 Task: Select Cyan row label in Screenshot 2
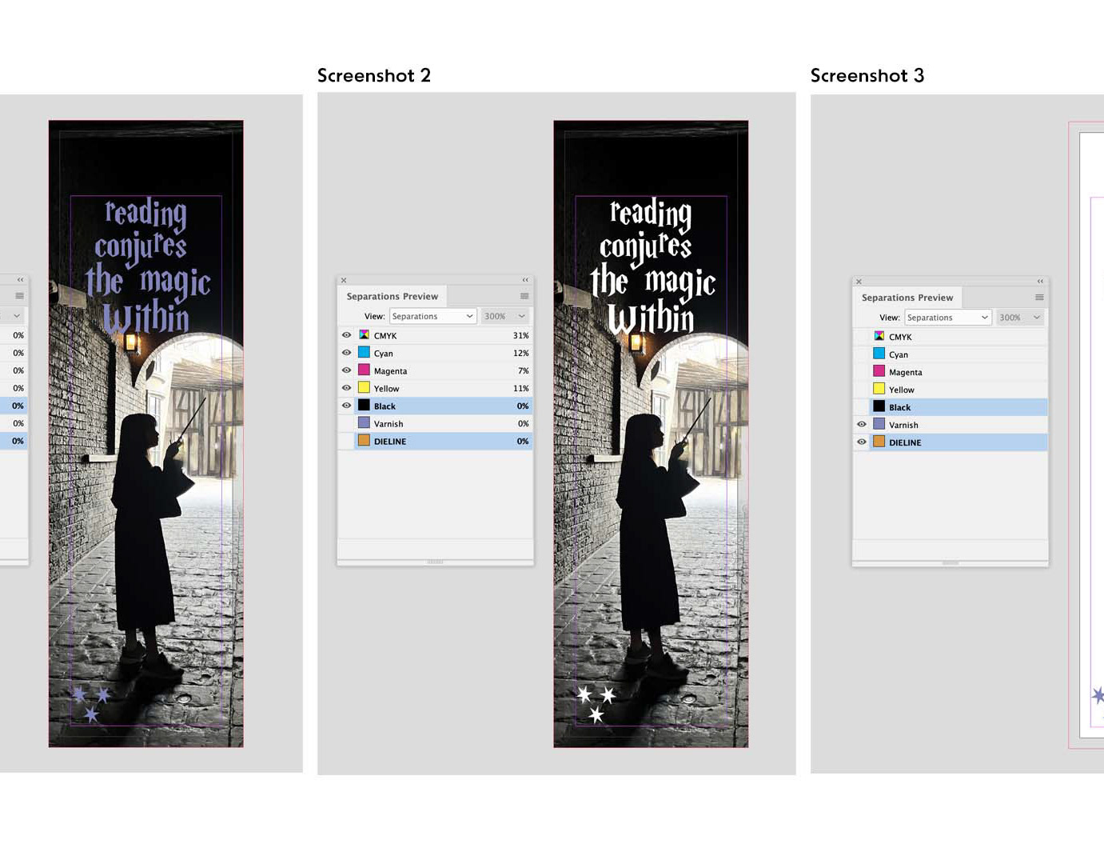(384, 354)
